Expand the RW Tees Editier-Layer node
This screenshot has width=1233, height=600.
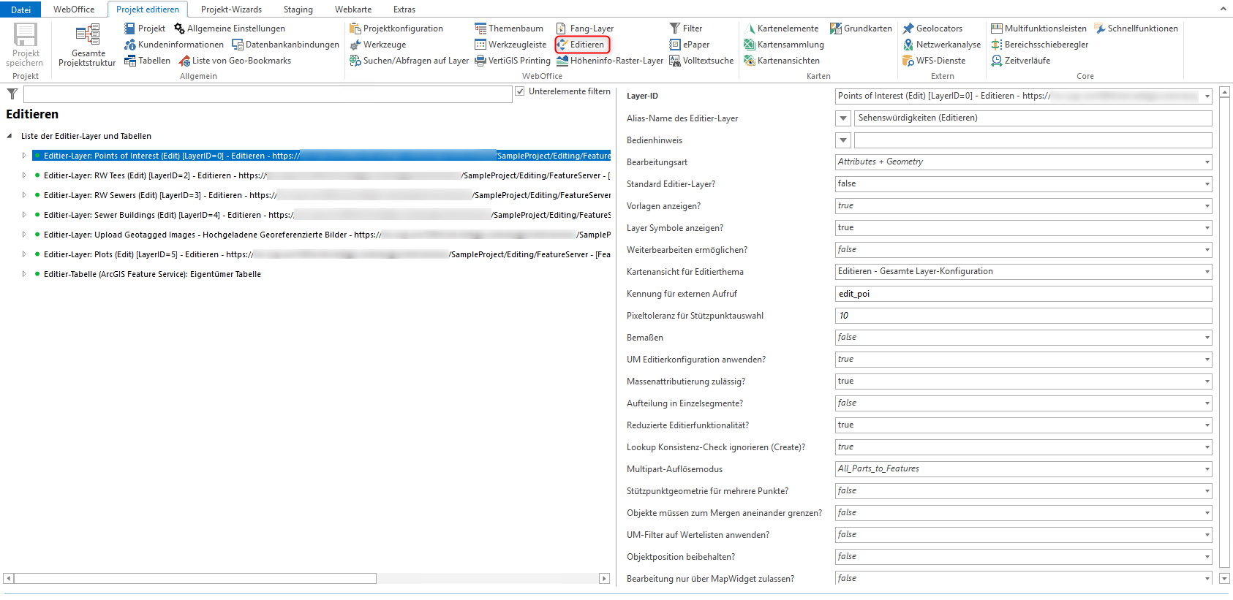tap(24, 175)
